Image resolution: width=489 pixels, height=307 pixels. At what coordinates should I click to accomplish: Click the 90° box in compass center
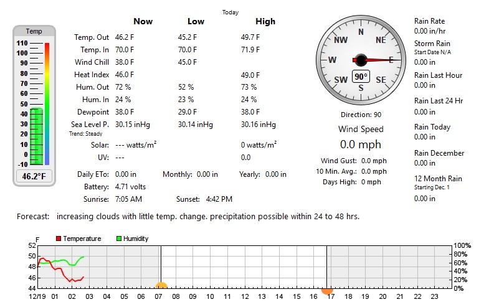coord(361,77)
